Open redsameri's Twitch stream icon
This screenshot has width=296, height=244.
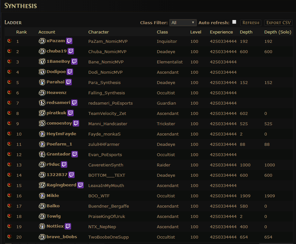point(74,103)
